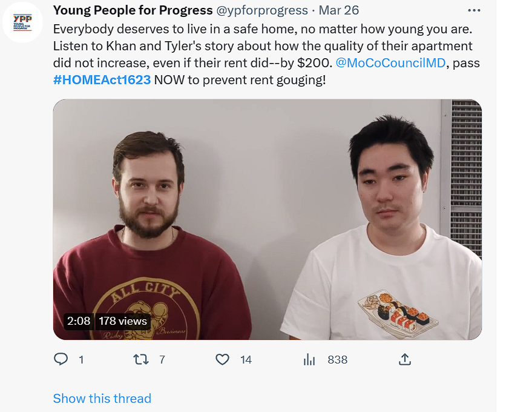Open the YPP profile avatar

[23, 22]
